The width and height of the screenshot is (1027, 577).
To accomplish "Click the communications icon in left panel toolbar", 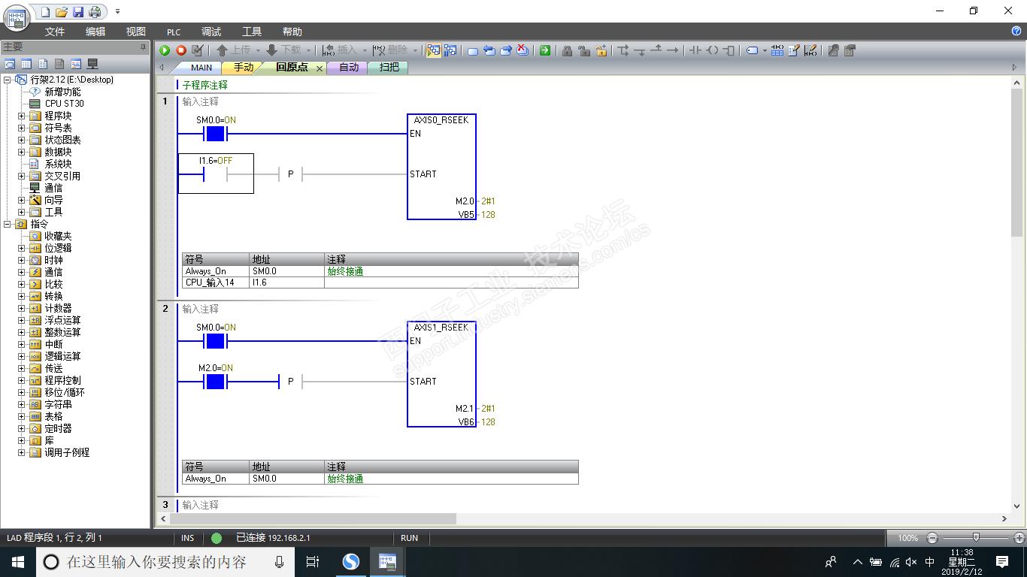I will click(92, 64).
